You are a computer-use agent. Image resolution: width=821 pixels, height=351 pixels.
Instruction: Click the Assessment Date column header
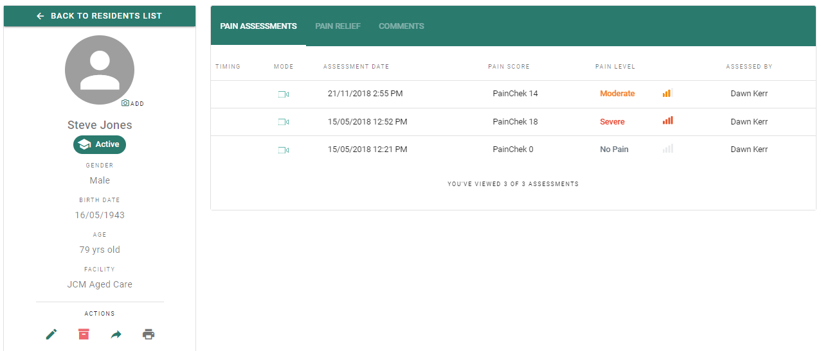coord(356,67)
